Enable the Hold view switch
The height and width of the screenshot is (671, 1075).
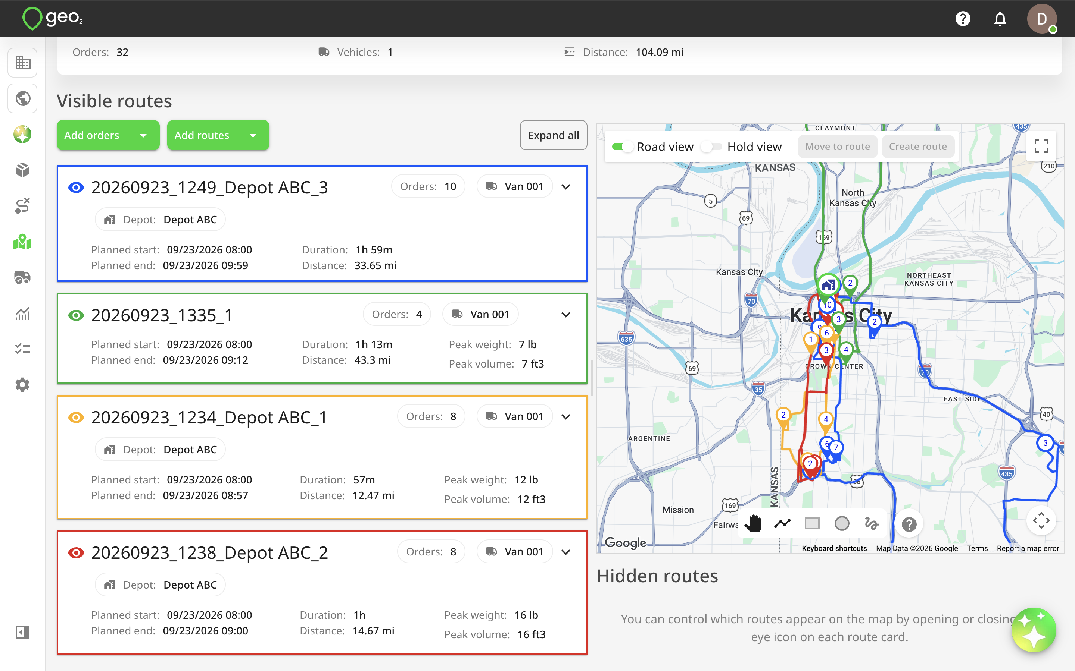point(711,147)
